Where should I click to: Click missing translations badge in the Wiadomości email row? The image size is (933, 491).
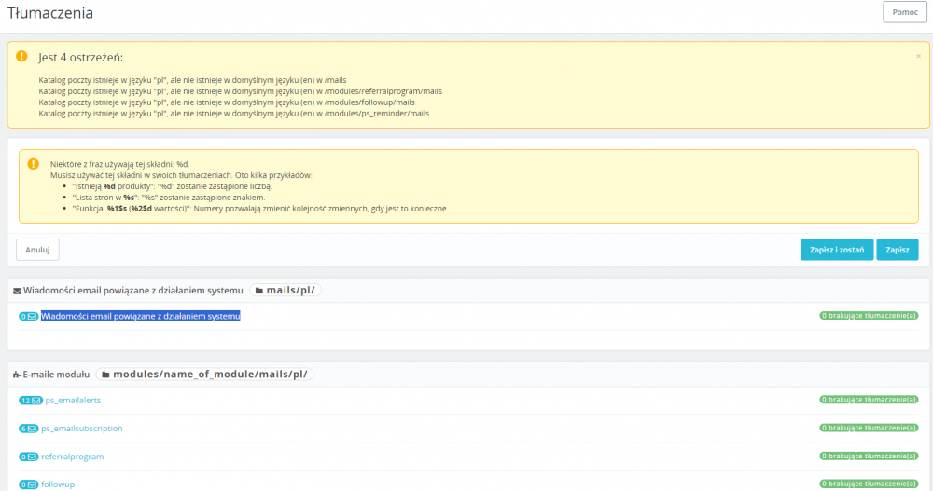pos(869,316)
